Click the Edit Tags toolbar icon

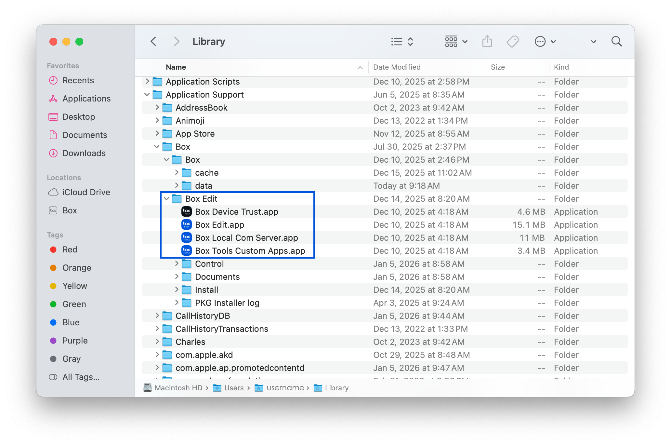[x=512, y=42]
